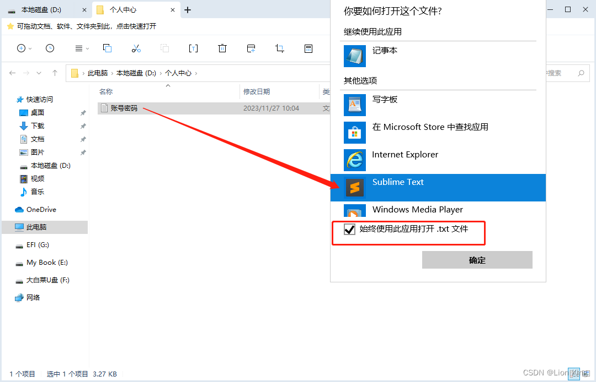596x382 pixels.
Task: Close the 本地磁盘 (D:) tab
Action: pyautogui.click(x=84, y=10)
